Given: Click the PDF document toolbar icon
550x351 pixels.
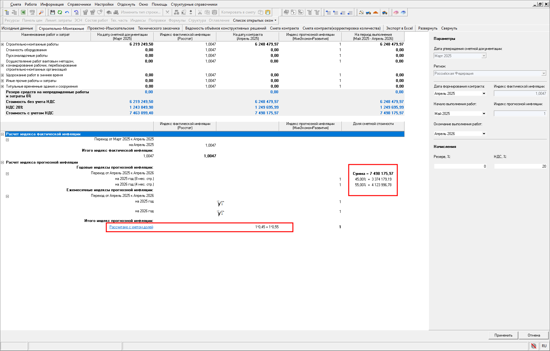Looking at the screenshot, I should 32,12.
